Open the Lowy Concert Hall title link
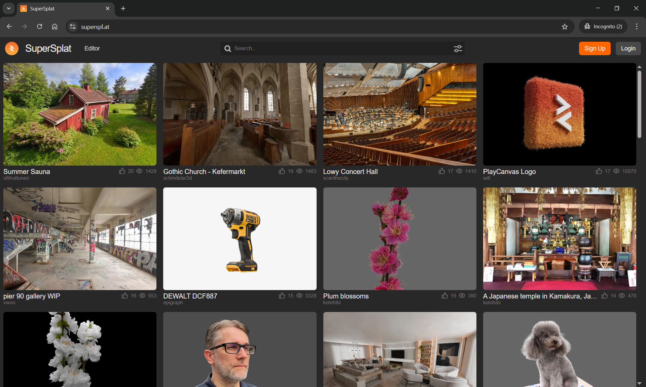The width and height of the screenshot is (646, 387). [x=350, y=172]
